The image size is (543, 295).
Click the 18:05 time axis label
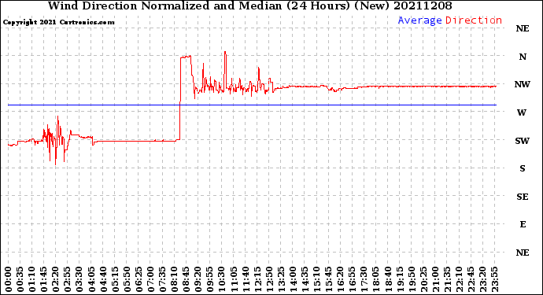pyautogui.click(x=376, y=279)
